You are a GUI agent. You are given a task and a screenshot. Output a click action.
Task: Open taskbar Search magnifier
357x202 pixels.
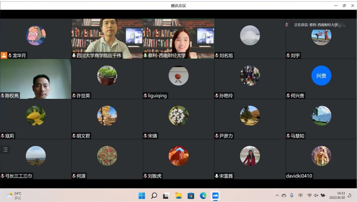tap(154, 196)
